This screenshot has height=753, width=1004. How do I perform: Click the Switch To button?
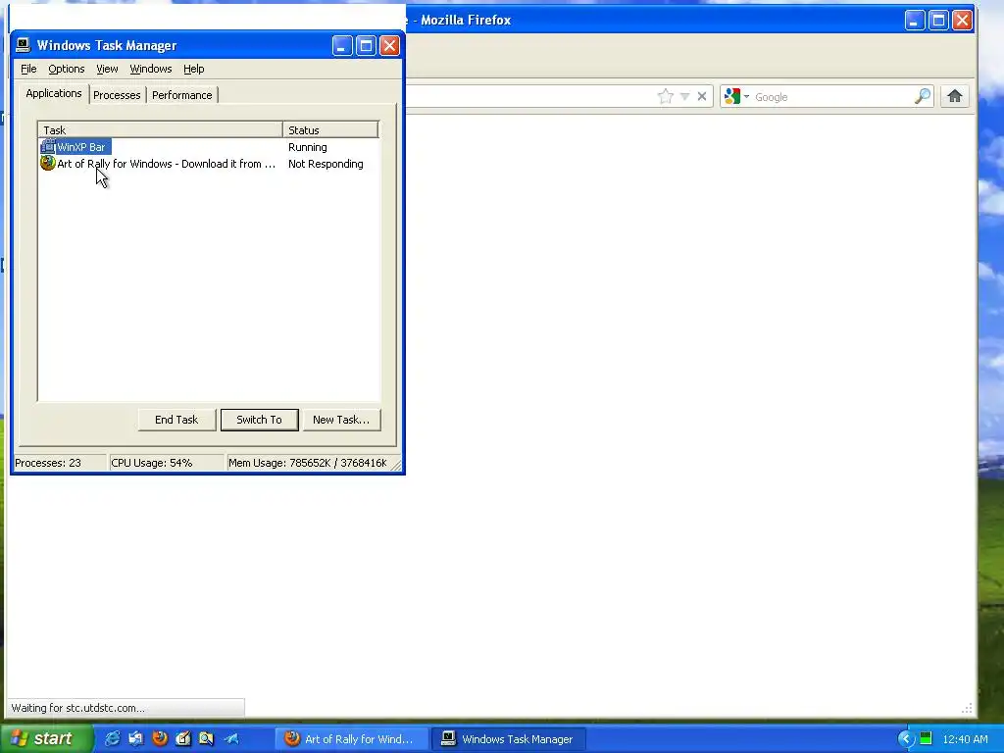(259, 420)
